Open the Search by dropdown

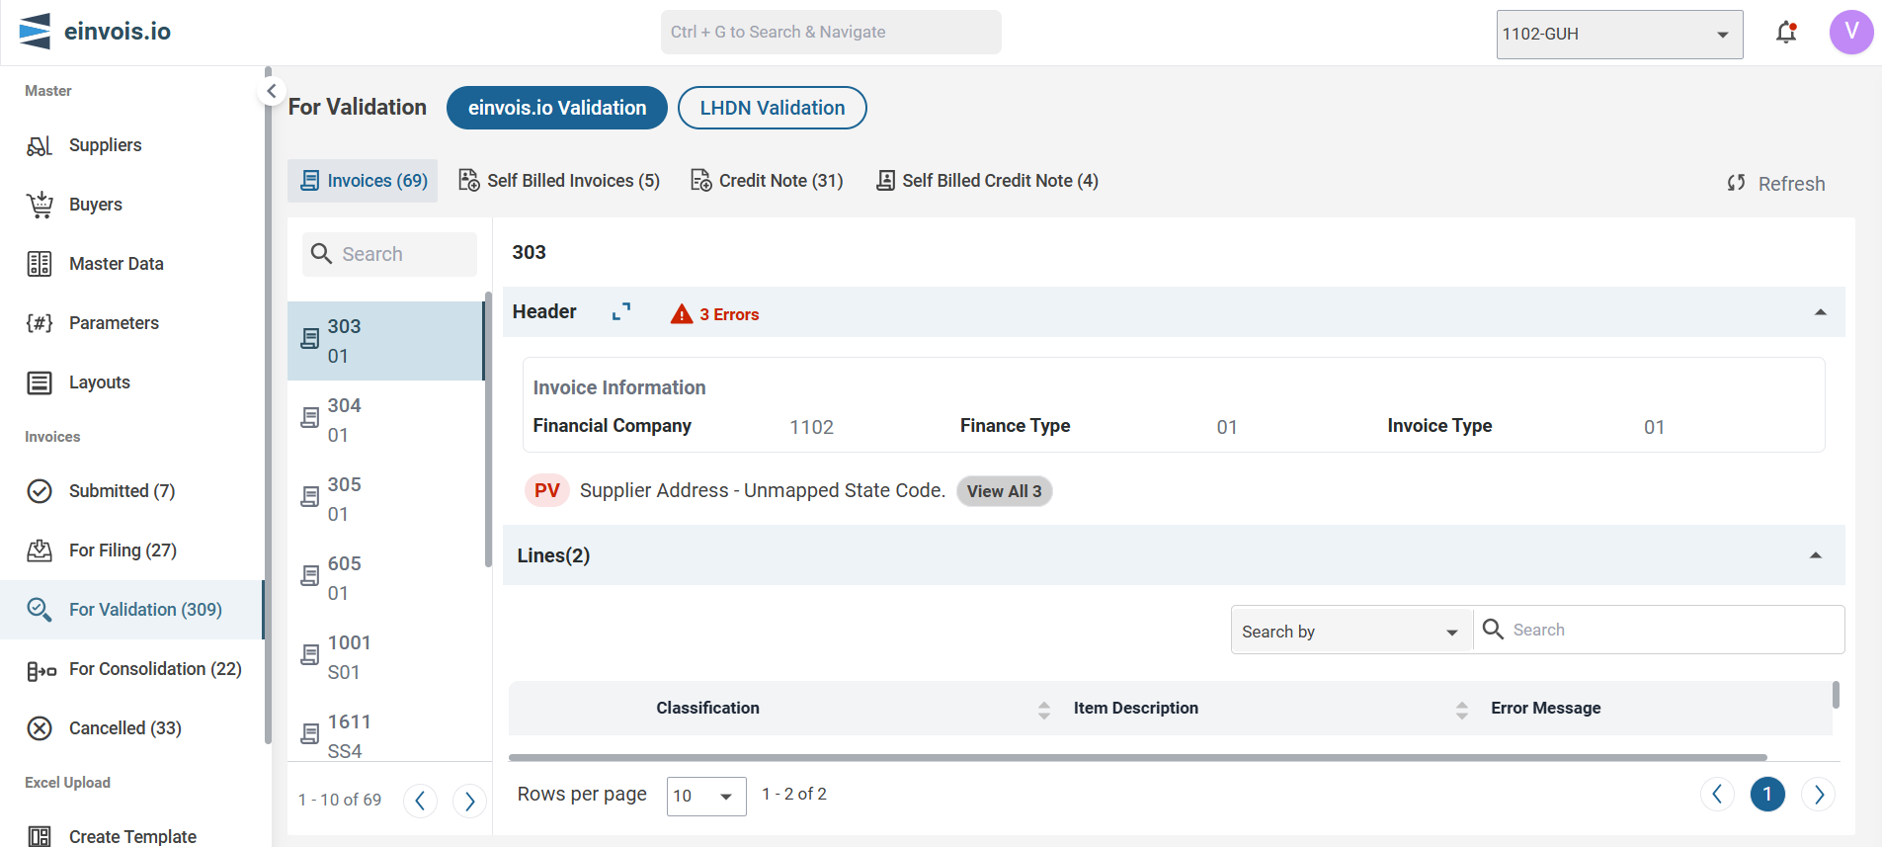[1350, 631]
